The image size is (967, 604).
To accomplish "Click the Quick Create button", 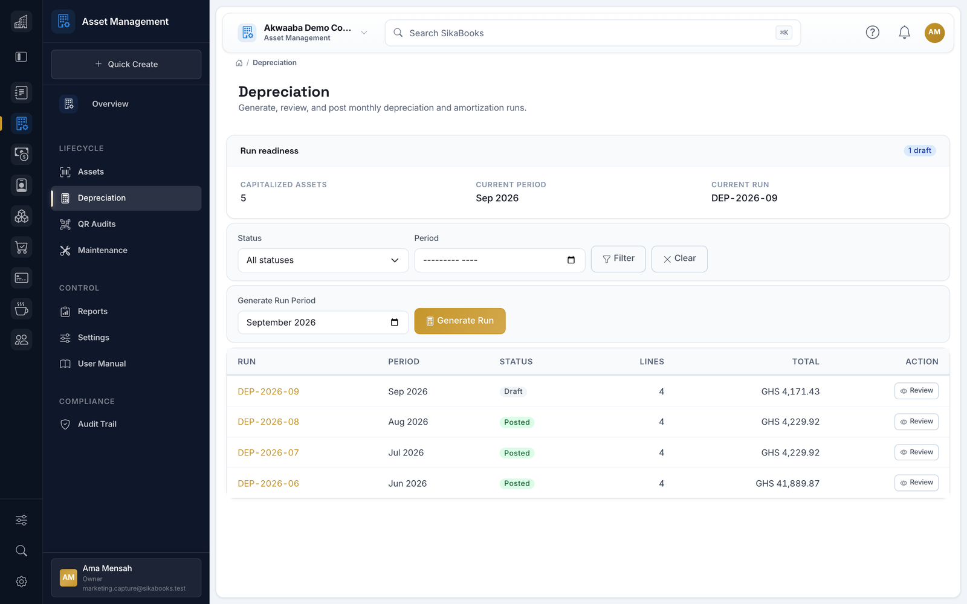I will pos(126,64).
